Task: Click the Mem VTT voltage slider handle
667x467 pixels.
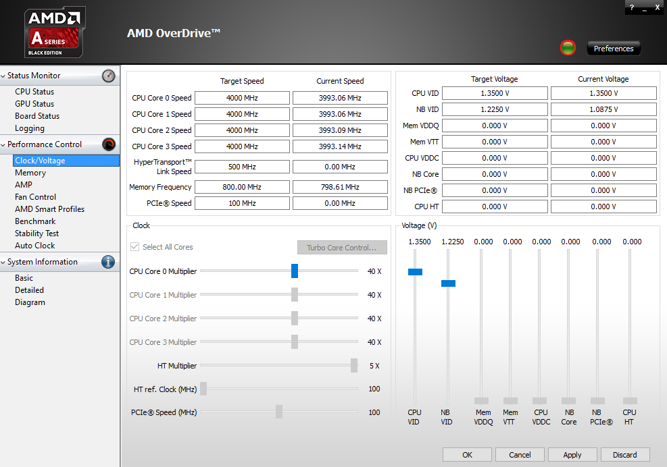Action: [510, 401]
